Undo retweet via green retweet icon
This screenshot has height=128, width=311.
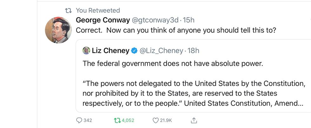pos(117,120)
